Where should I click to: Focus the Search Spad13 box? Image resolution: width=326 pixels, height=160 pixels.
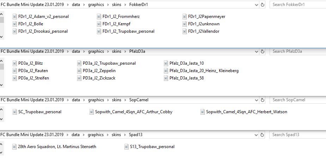[x=298, y=135]
